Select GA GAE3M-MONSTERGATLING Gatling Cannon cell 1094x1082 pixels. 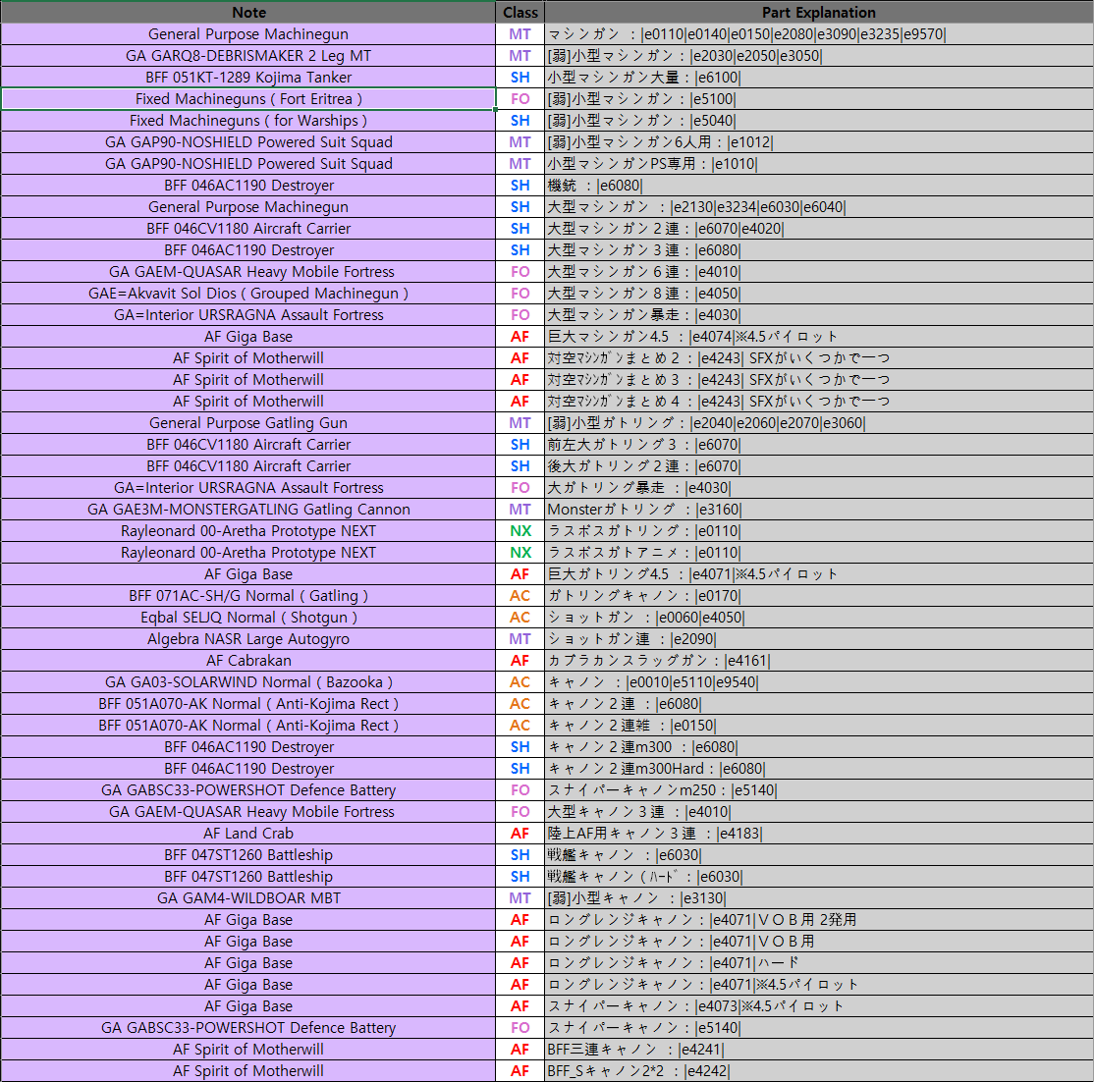pos(248,510)
